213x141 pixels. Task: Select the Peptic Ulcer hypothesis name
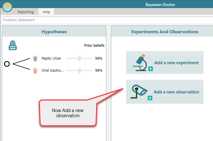[x=51, y=58]
